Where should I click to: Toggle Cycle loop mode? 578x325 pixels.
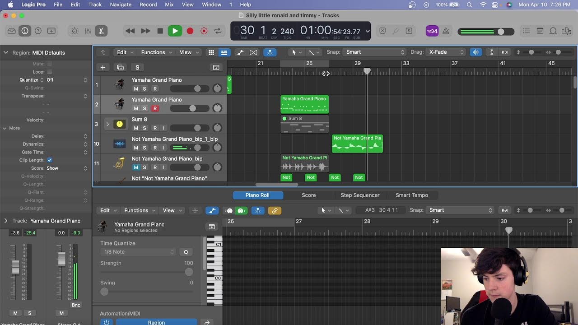(x=218, y=31)
